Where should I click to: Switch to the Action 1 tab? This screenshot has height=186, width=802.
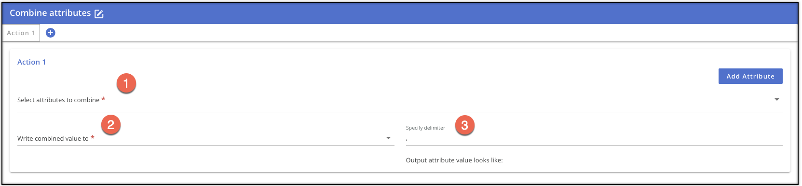(x=21, y=33)
